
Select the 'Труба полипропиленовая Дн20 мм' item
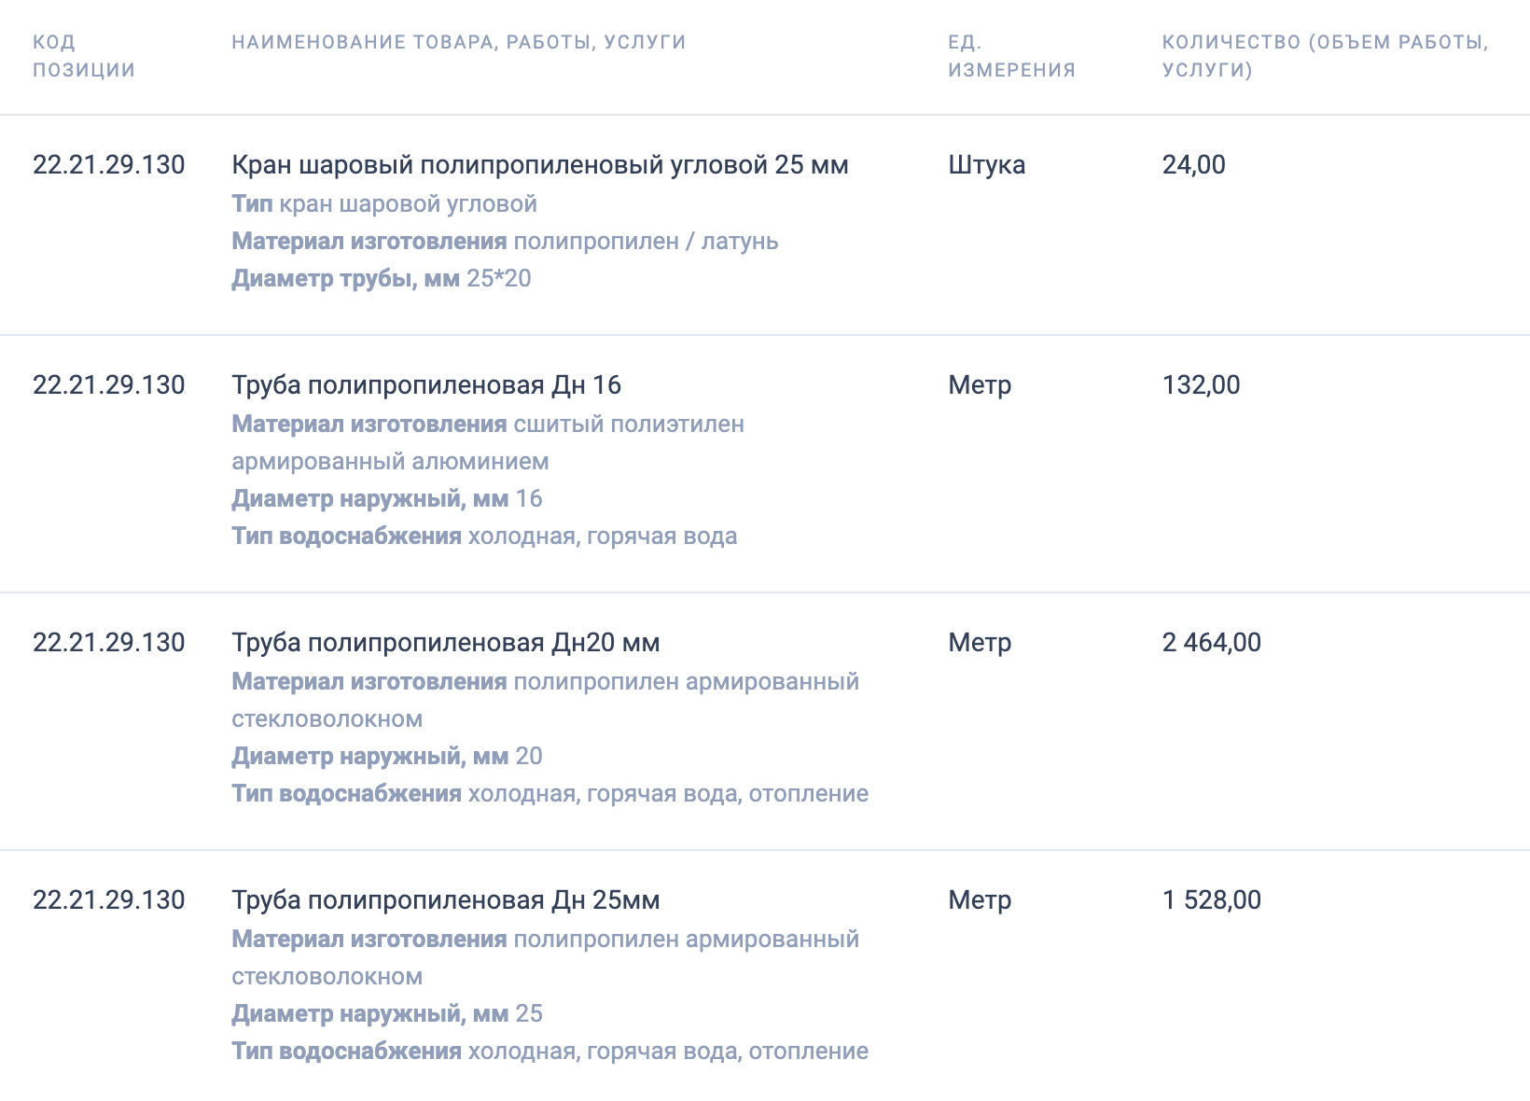click(x=445, y=643)
